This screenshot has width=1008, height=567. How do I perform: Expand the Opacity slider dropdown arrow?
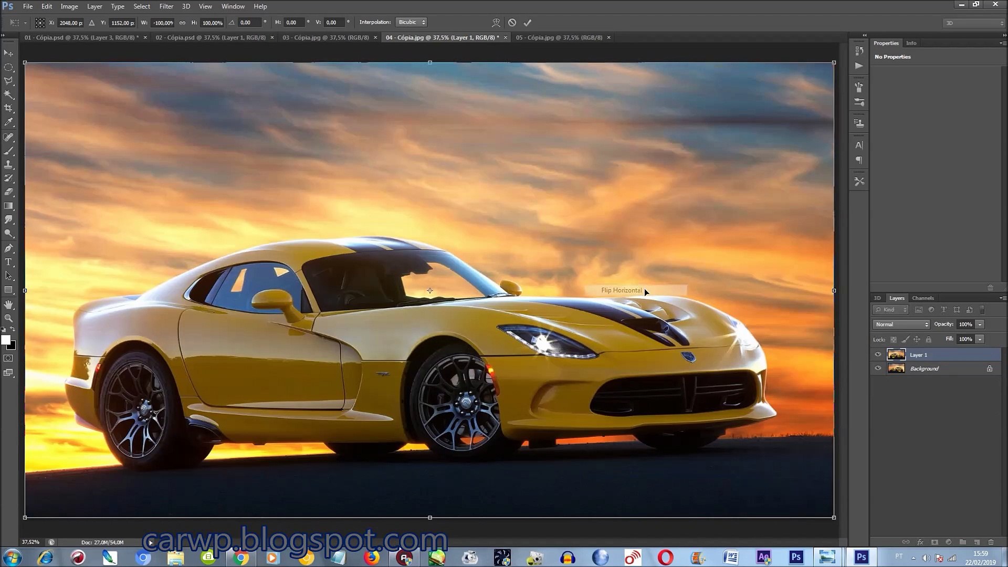(x=980, y=324)
